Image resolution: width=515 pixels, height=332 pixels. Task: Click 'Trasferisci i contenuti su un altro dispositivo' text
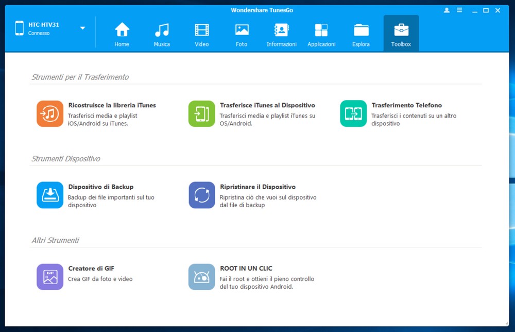click(x=414, y=120)
